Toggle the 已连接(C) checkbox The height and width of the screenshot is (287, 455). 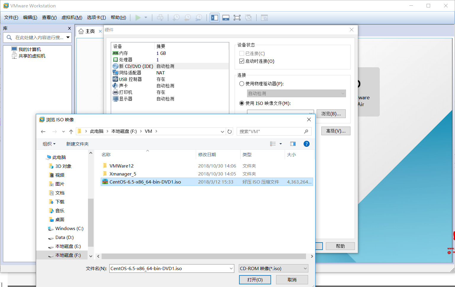click(x=241, y=53)
